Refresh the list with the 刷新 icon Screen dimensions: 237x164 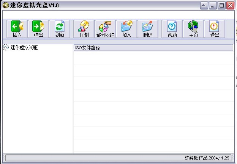click(x=60, y=29)
